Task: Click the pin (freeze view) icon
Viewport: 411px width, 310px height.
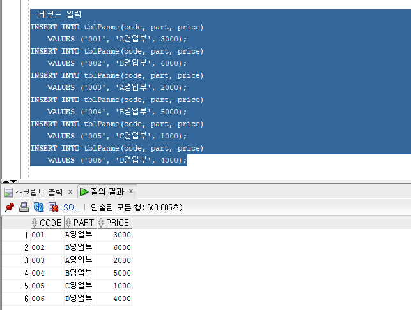Action: [x=10, y=207]
